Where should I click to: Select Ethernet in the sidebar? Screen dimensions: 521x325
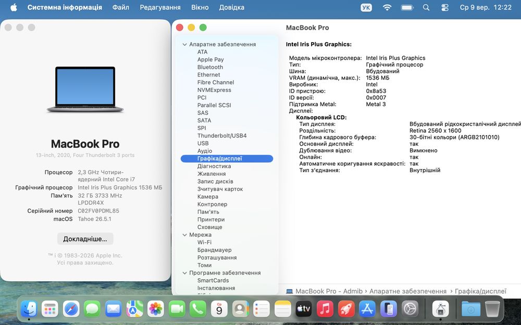(209, 74)
